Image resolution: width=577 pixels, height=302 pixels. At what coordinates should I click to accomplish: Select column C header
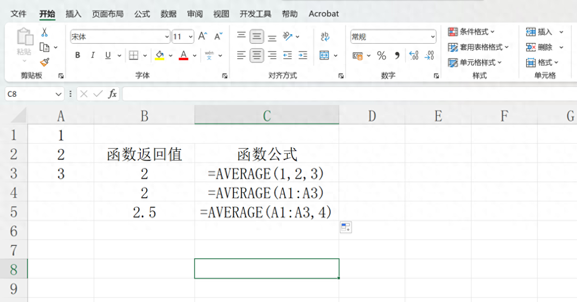267,115
